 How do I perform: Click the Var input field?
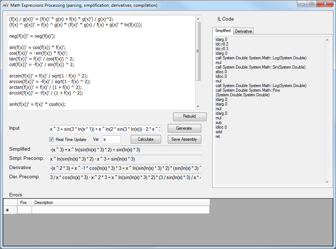pos(111,139)
